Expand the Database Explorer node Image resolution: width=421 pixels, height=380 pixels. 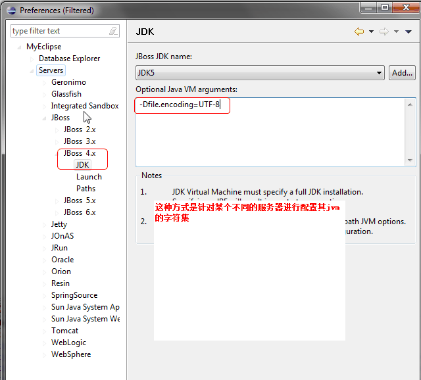pos(32,59)
